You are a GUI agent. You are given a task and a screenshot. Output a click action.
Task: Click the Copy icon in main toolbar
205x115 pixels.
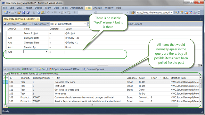[x=38, y=12]
